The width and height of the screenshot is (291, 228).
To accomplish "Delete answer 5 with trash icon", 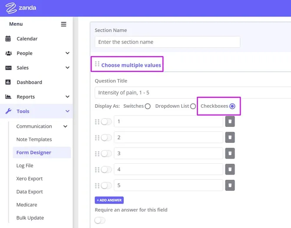I will (x=230, y=185).
